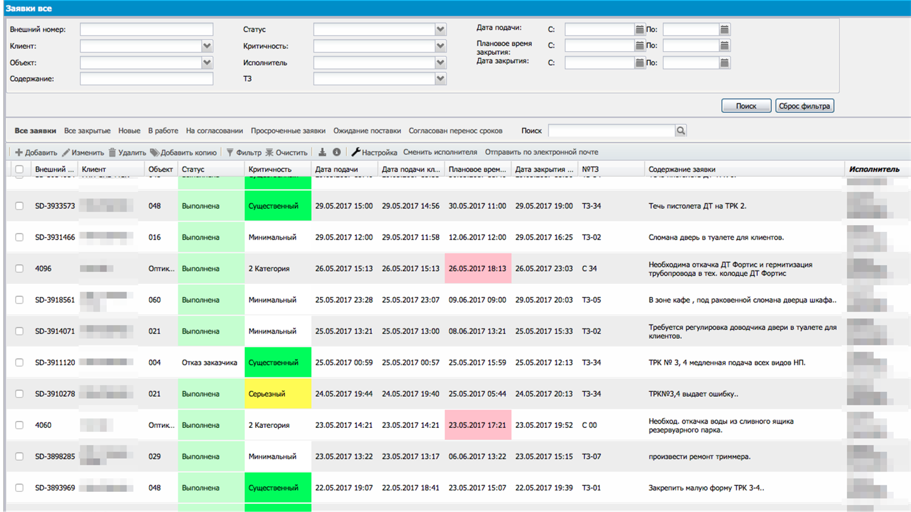The width and height of the screenshot is (911, 512).
Task: Click the info circle icon
Action: pos(337,152)
